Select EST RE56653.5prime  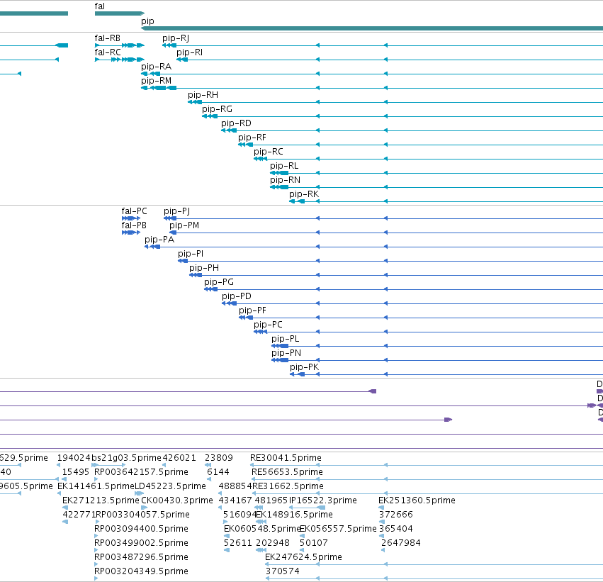coord(287,472)
